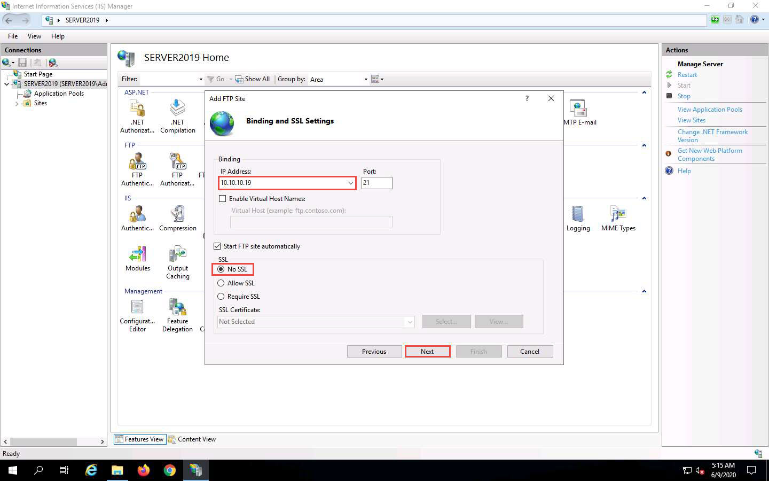Screen dimensions: 769x481
Task: Open Output Caching feature icon
Action: (x=178, y=262)
